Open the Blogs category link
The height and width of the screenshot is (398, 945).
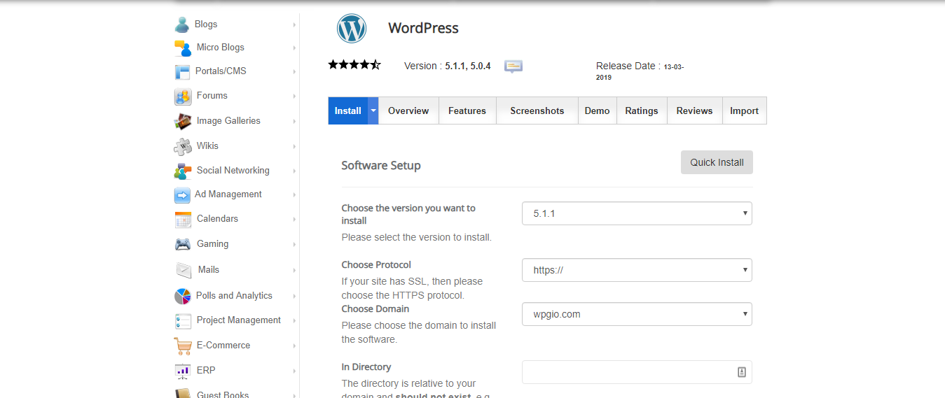pyautogui.click(x=206, y=24)
